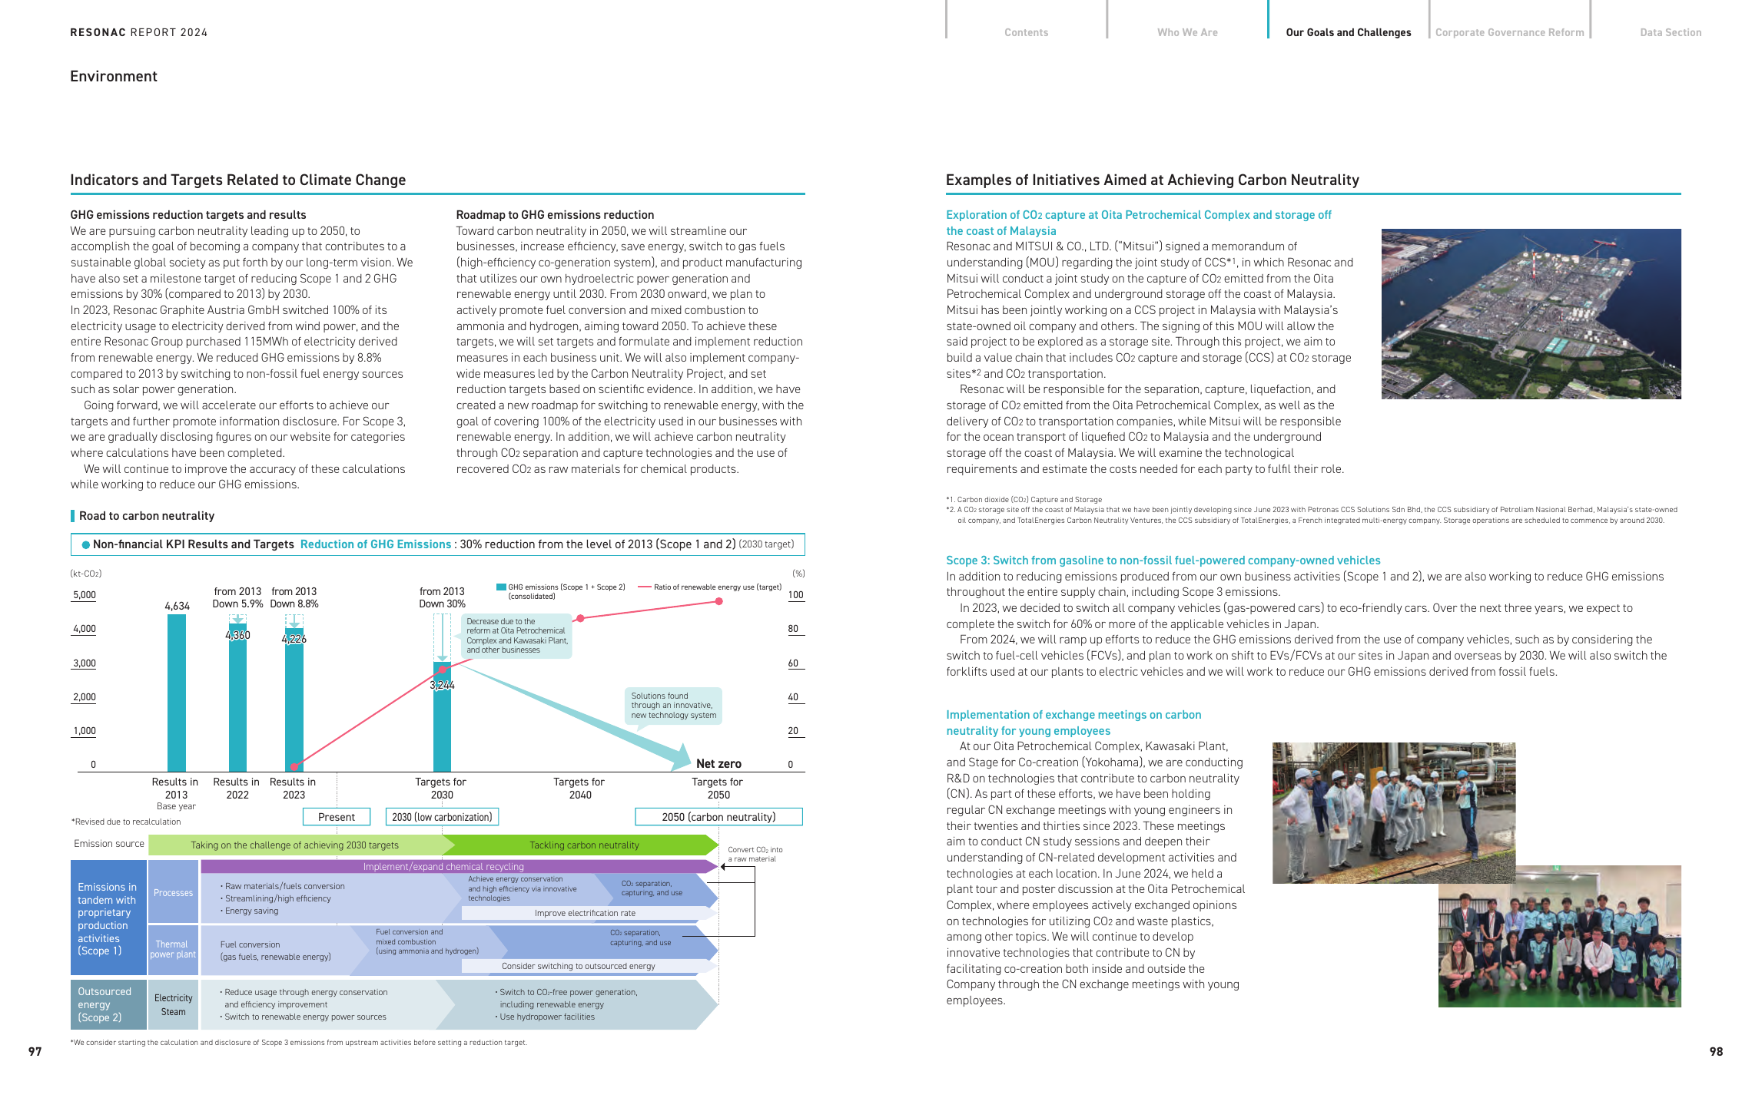Click the 'Targets for 2040' axis label
1752x1098 pixels.
(579, 789)
